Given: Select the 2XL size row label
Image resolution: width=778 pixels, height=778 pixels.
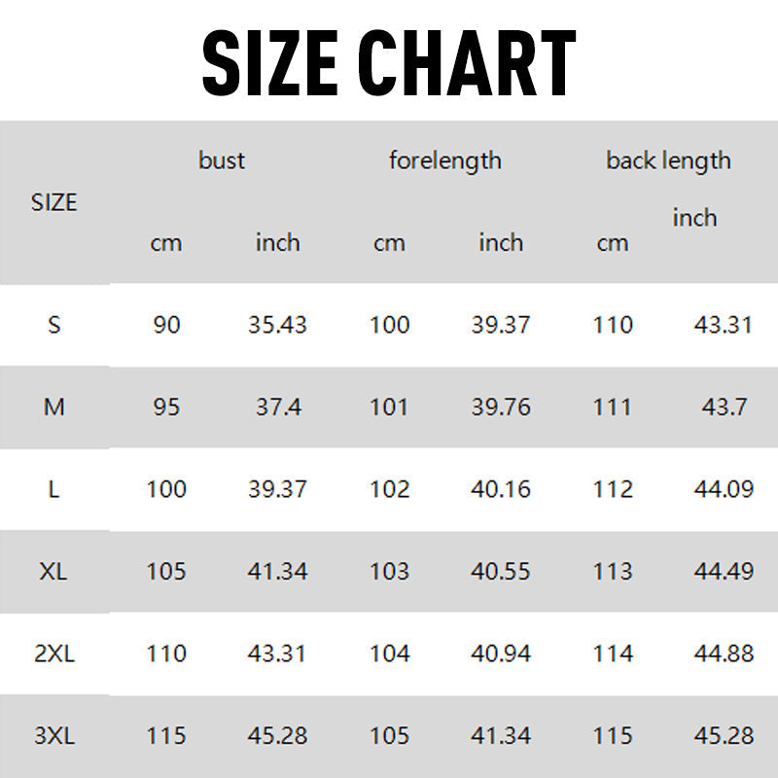Looking at the screenshot, I should [53, 654].
